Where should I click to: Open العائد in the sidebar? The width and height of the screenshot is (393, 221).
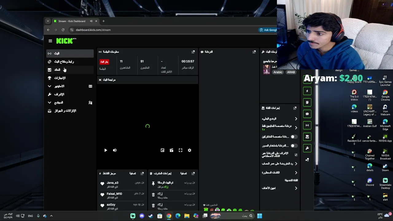click(x=70, y=70)
